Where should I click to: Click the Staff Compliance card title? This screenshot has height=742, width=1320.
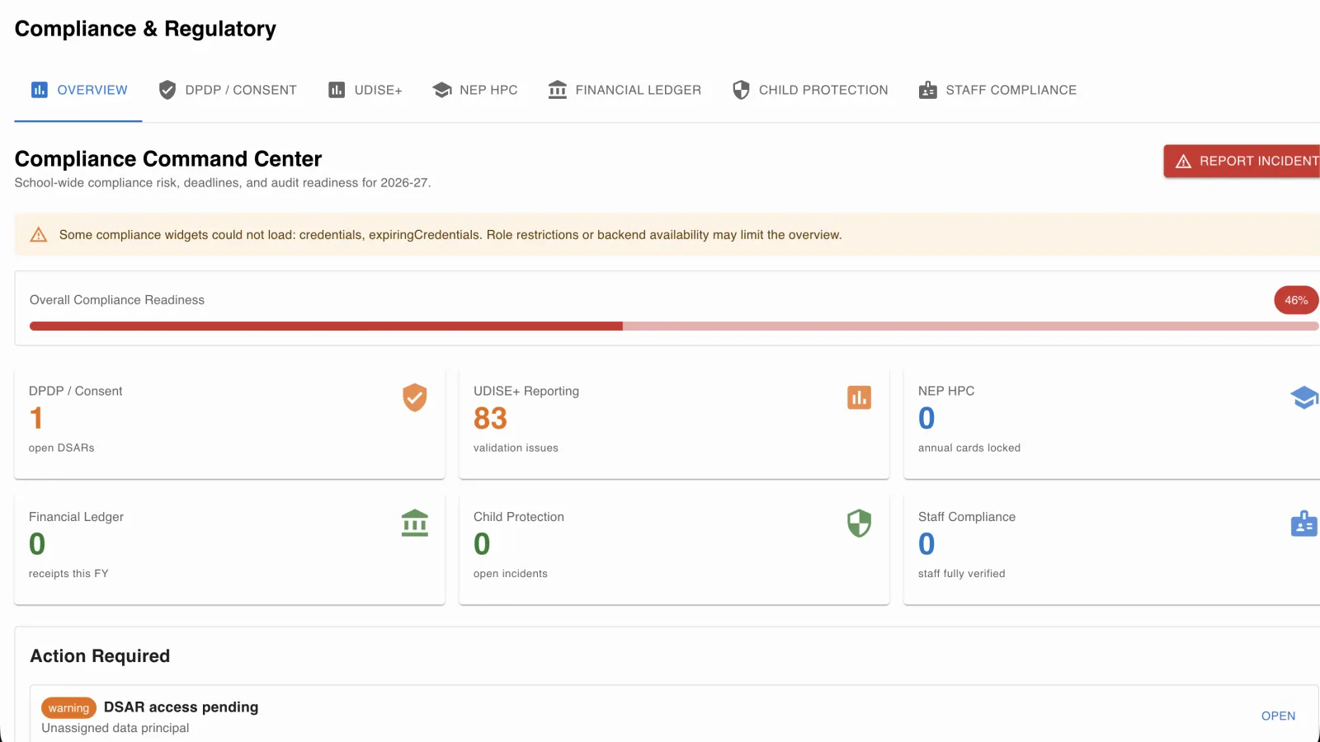click(x=967, y=517)
